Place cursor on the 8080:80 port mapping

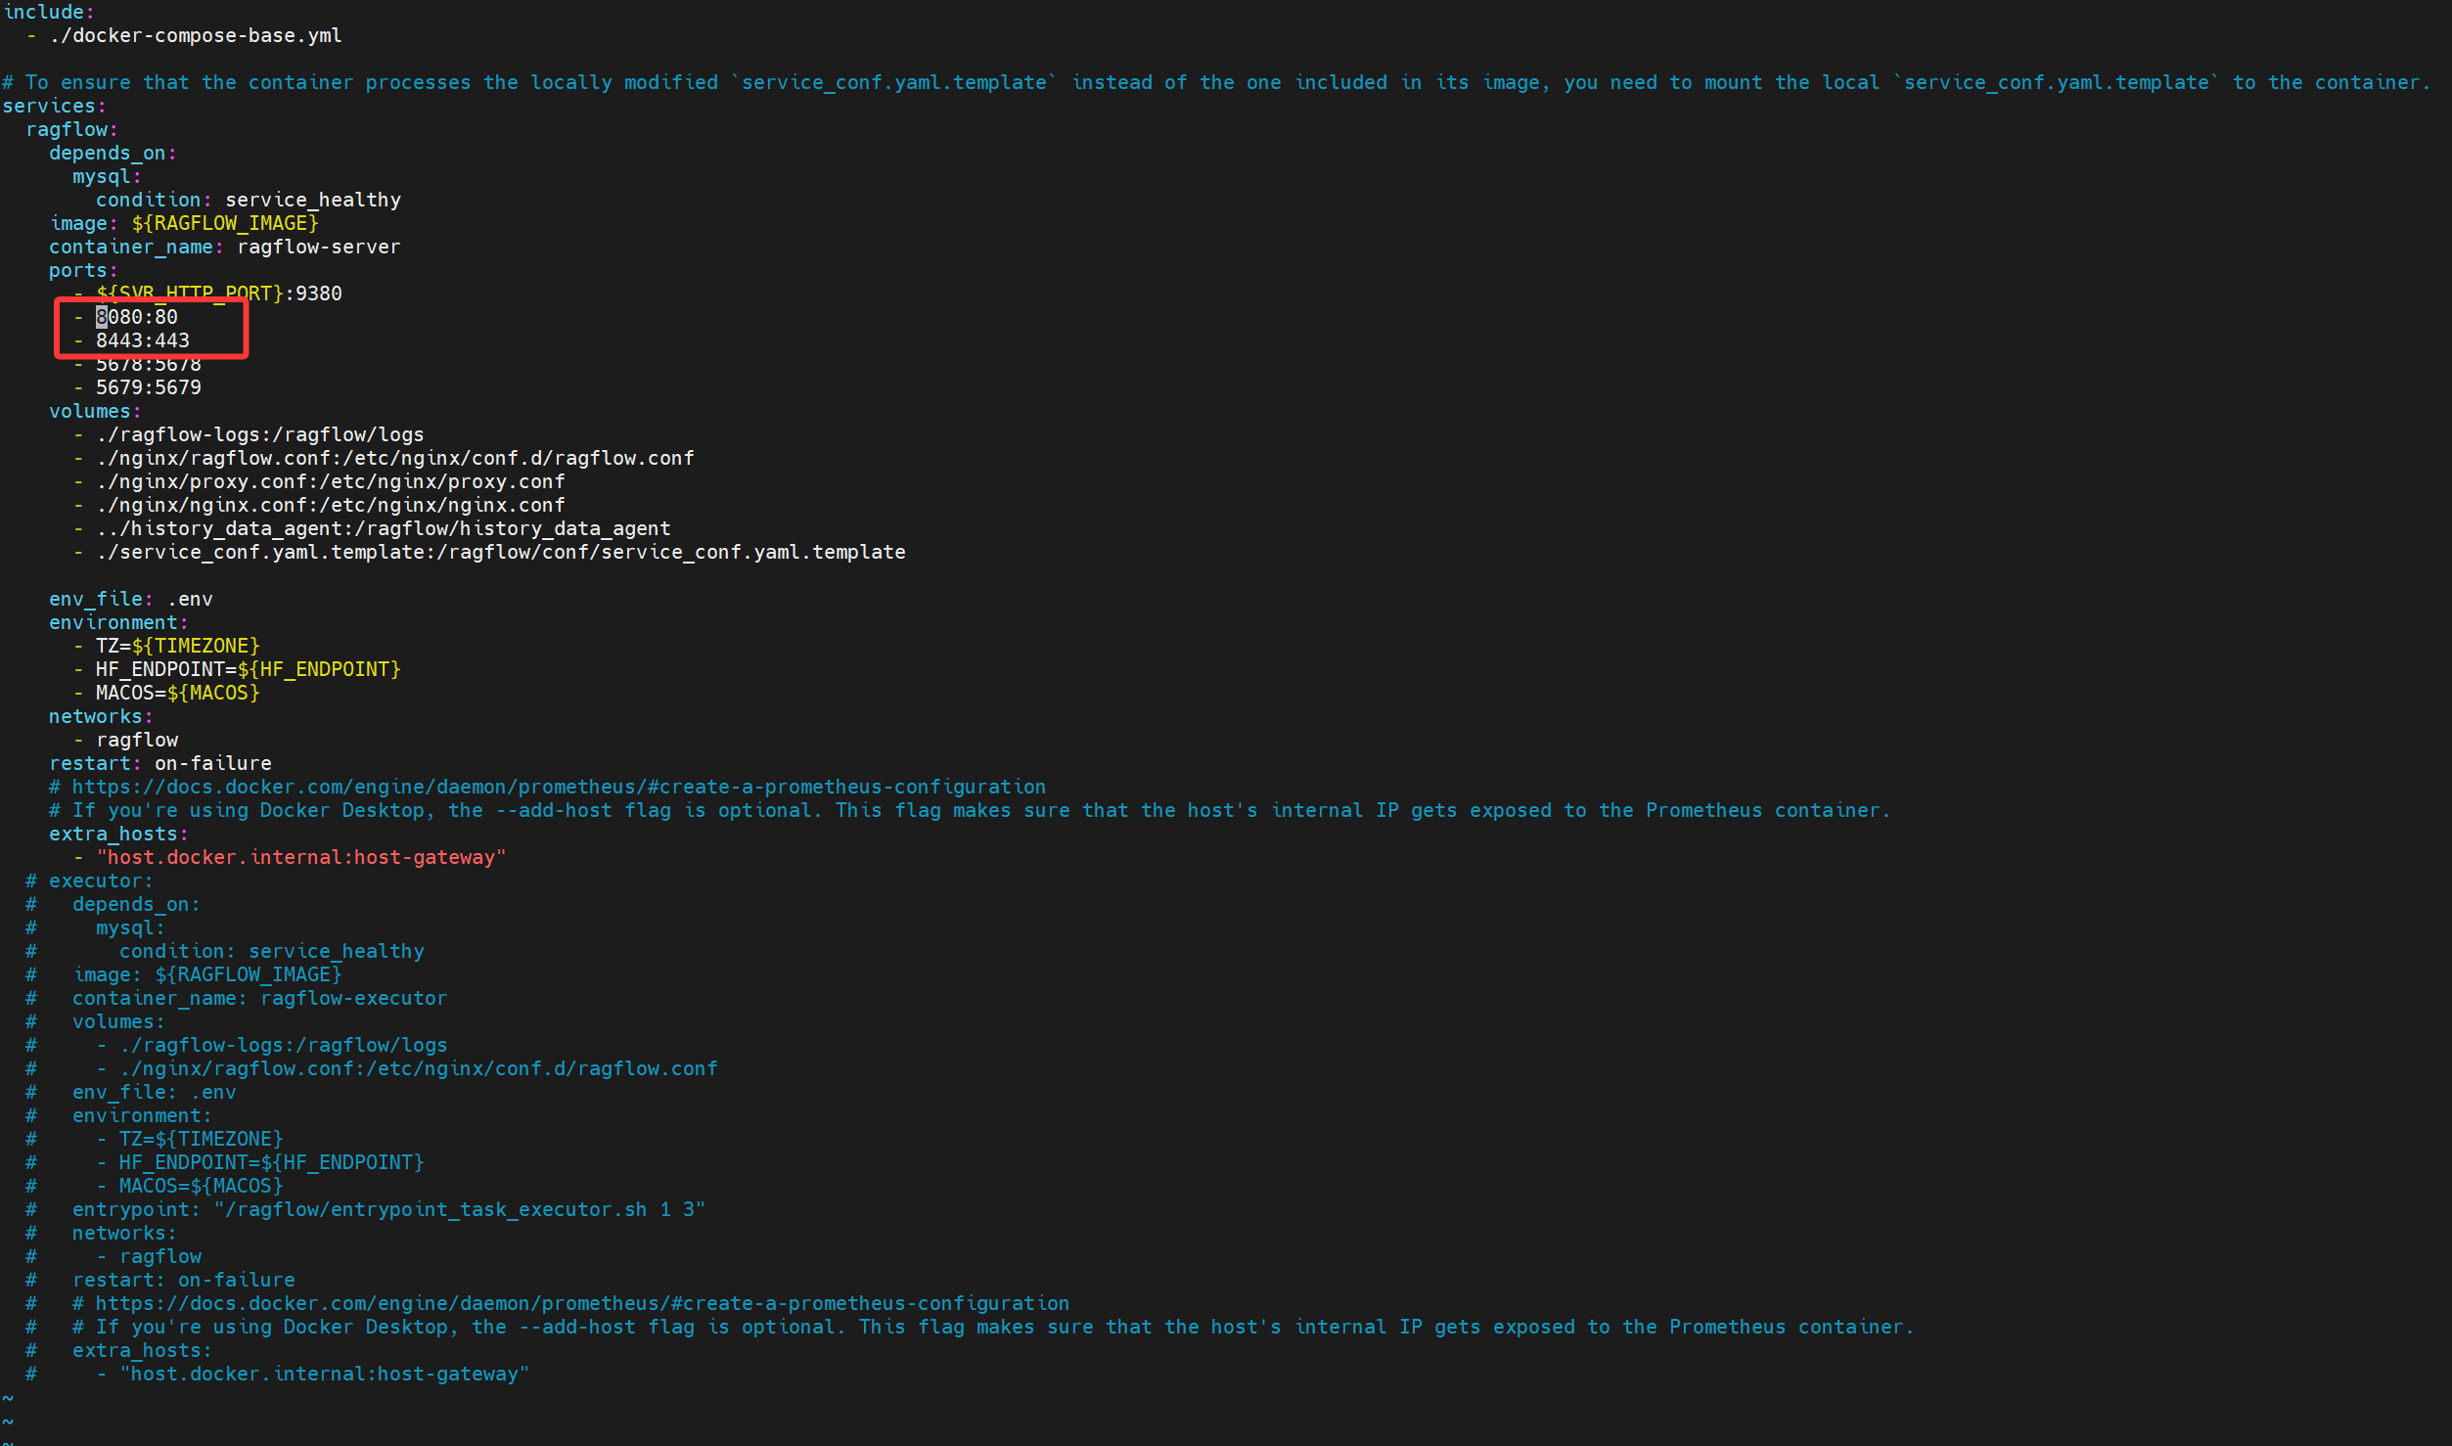(136, 317)
